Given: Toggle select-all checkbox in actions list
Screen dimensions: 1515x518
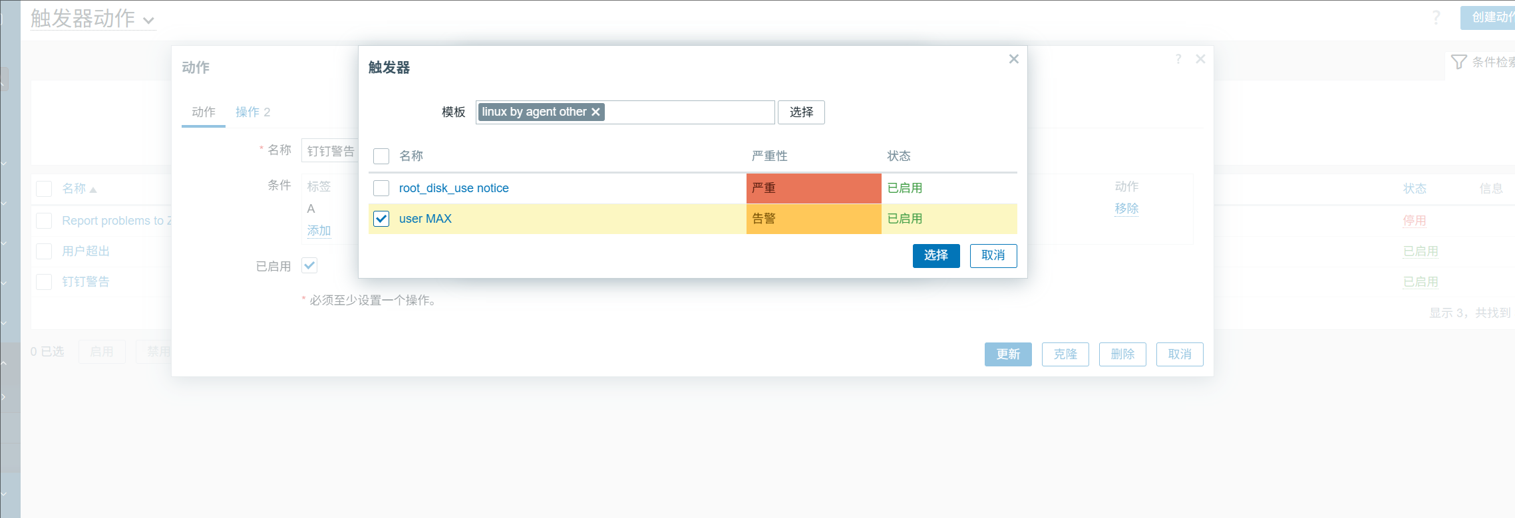Looking at the screenshot, I should click(x=44, y=189).
